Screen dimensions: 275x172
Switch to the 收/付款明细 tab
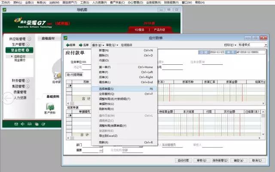[x=75, y=75]
